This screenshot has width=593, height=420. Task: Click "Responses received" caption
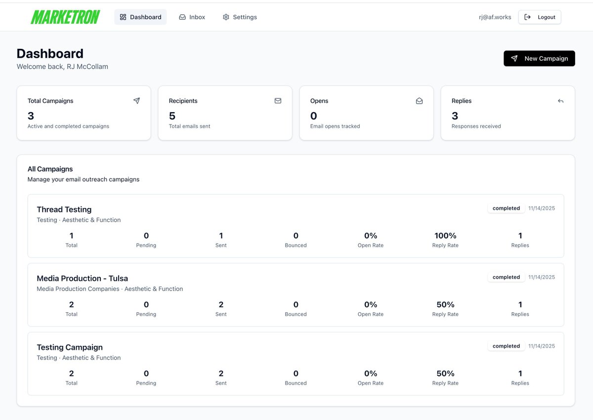(x=476, y=126)
